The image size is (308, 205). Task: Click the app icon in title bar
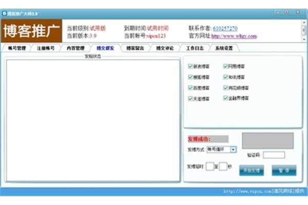(4, 13)
